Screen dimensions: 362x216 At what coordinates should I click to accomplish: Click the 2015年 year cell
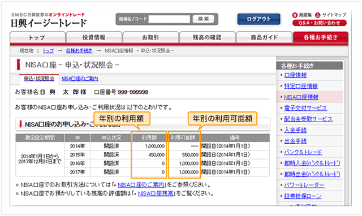77,155
